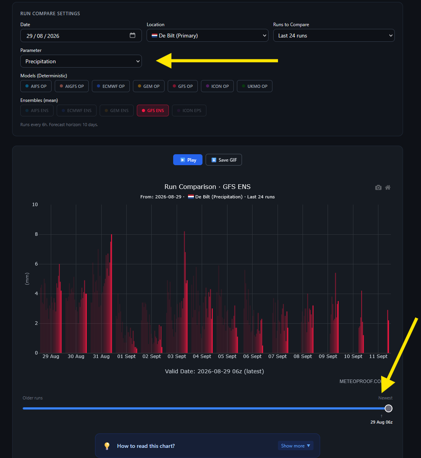
Task: Click the Save GIF button
Action: click(224, 160)
